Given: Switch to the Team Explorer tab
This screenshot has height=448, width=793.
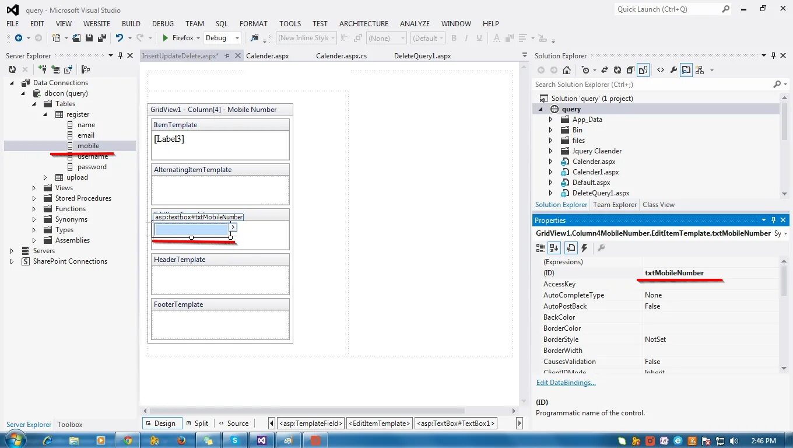Looking at the screenshot, I should pyautogui.click(x=615, y=205).
